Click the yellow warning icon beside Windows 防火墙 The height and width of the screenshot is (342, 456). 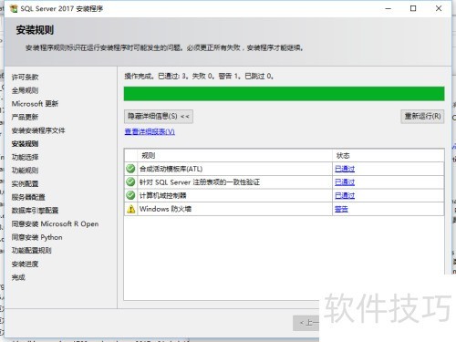pos(130,209)
